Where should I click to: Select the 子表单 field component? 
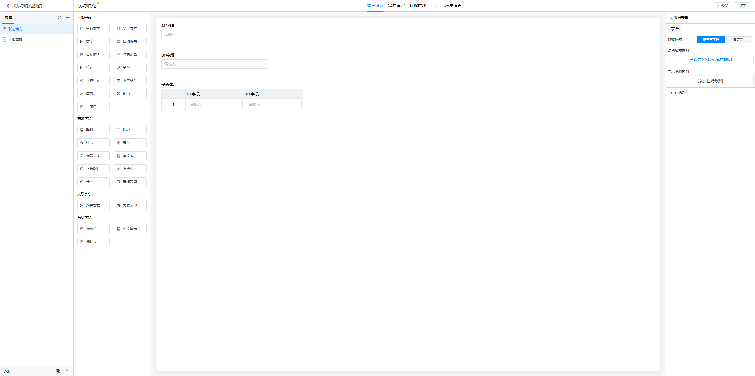click(x=93, y=106)
